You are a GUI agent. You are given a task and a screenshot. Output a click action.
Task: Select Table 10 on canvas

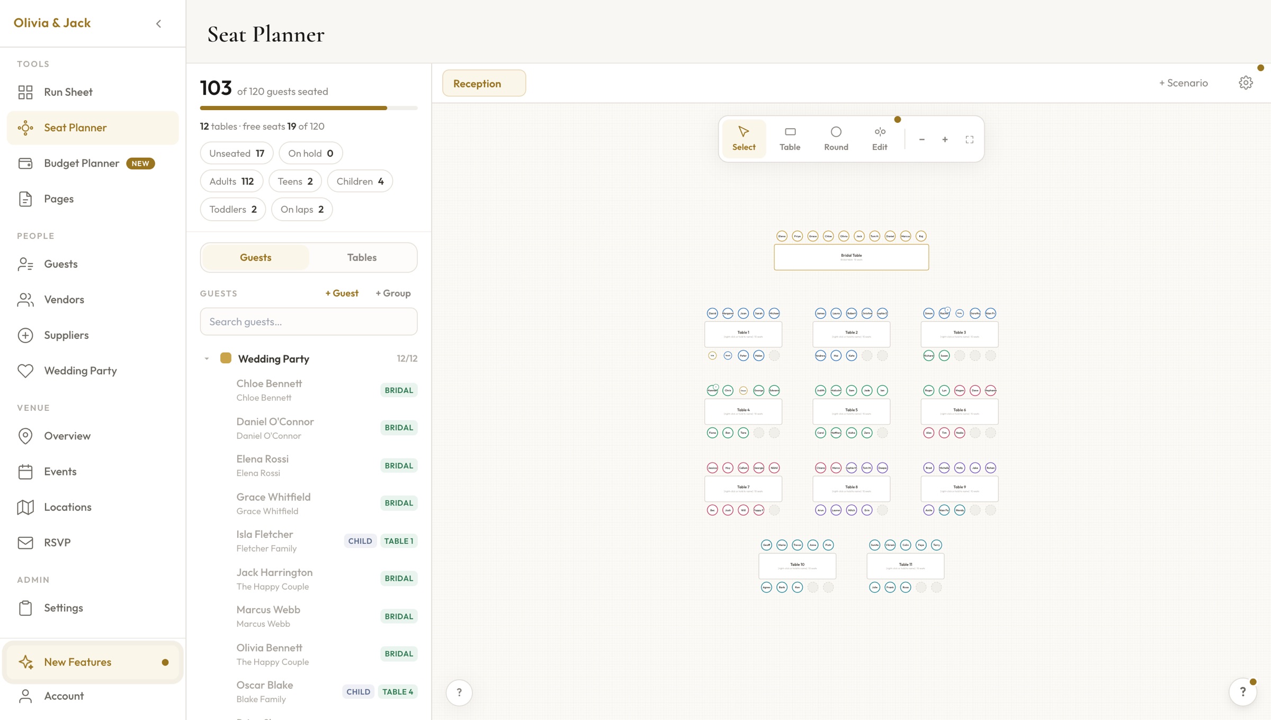point(797,566)
